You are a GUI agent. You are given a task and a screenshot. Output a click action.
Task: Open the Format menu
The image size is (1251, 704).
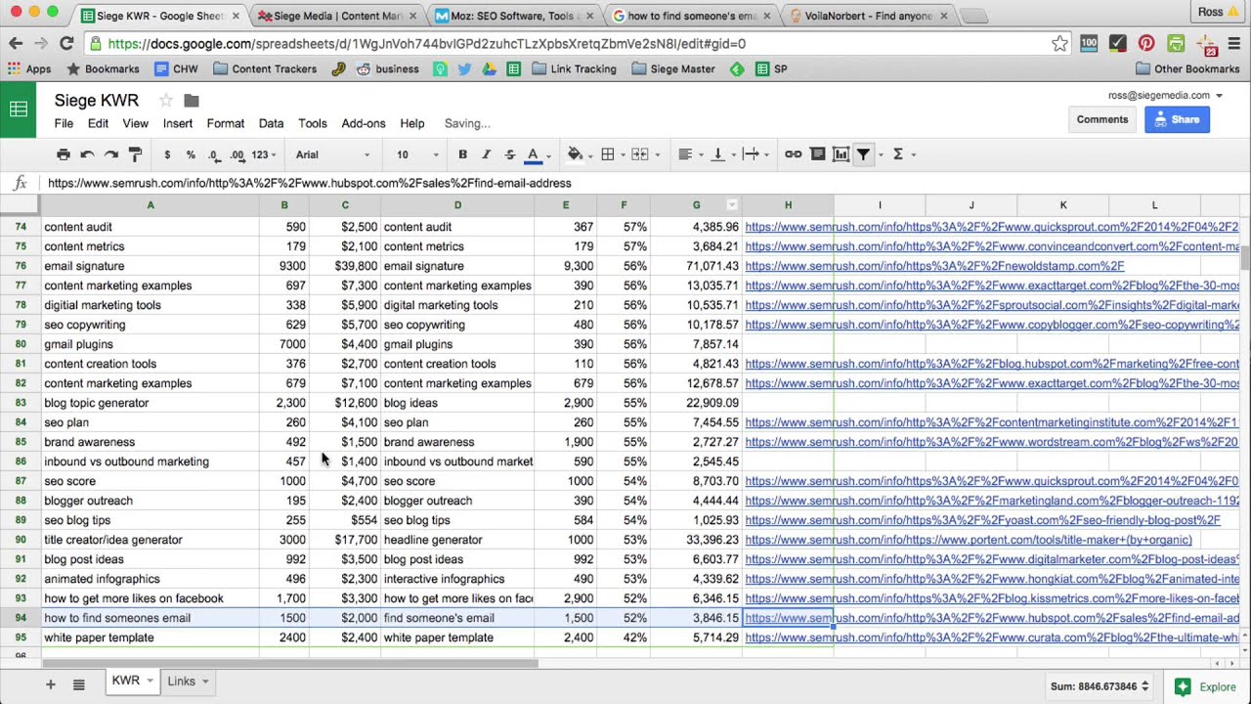tap(226, 123)
